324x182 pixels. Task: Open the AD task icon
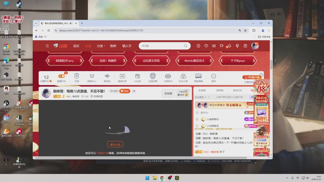pos(122,78)
